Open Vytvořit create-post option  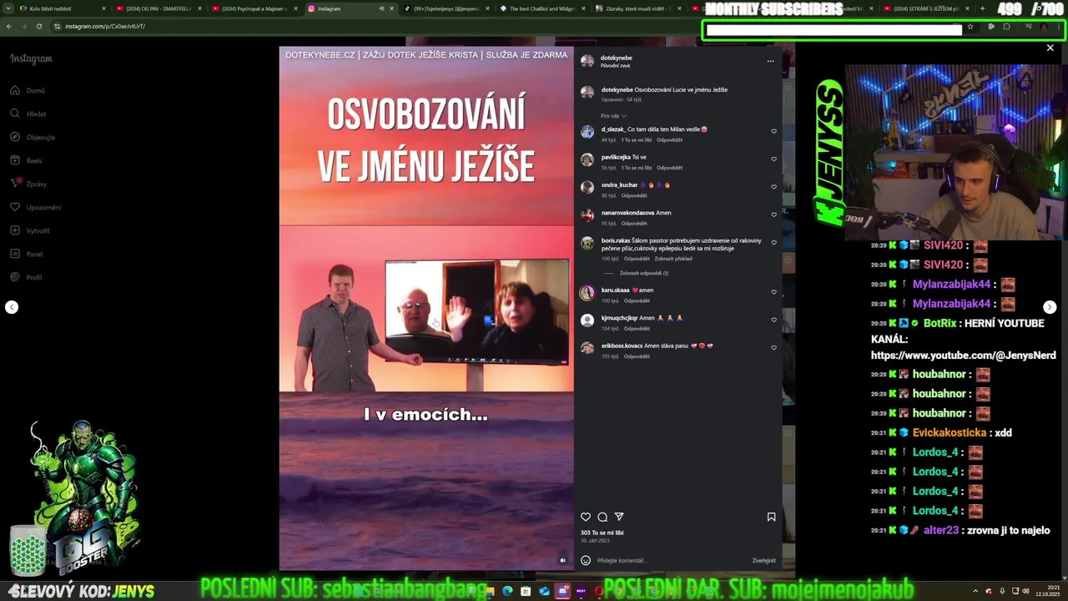30,230
